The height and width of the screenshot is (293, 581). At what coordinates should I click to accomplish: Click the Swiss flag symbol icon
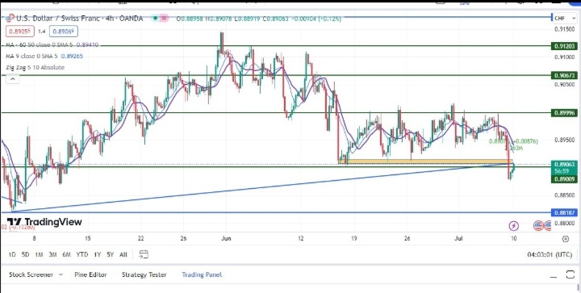tap(10, 19)
